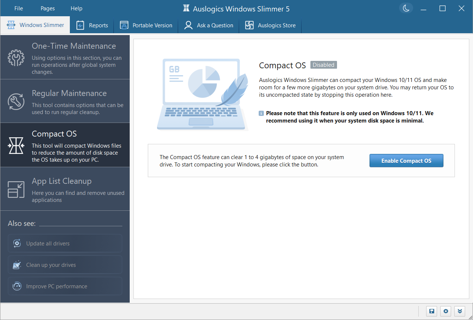Select the Regular Maintenance wrench icon

pos(16,97)
